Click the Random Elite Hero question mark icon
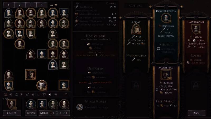The width and height of the screenshot is (211, 119). pos(80,107)
